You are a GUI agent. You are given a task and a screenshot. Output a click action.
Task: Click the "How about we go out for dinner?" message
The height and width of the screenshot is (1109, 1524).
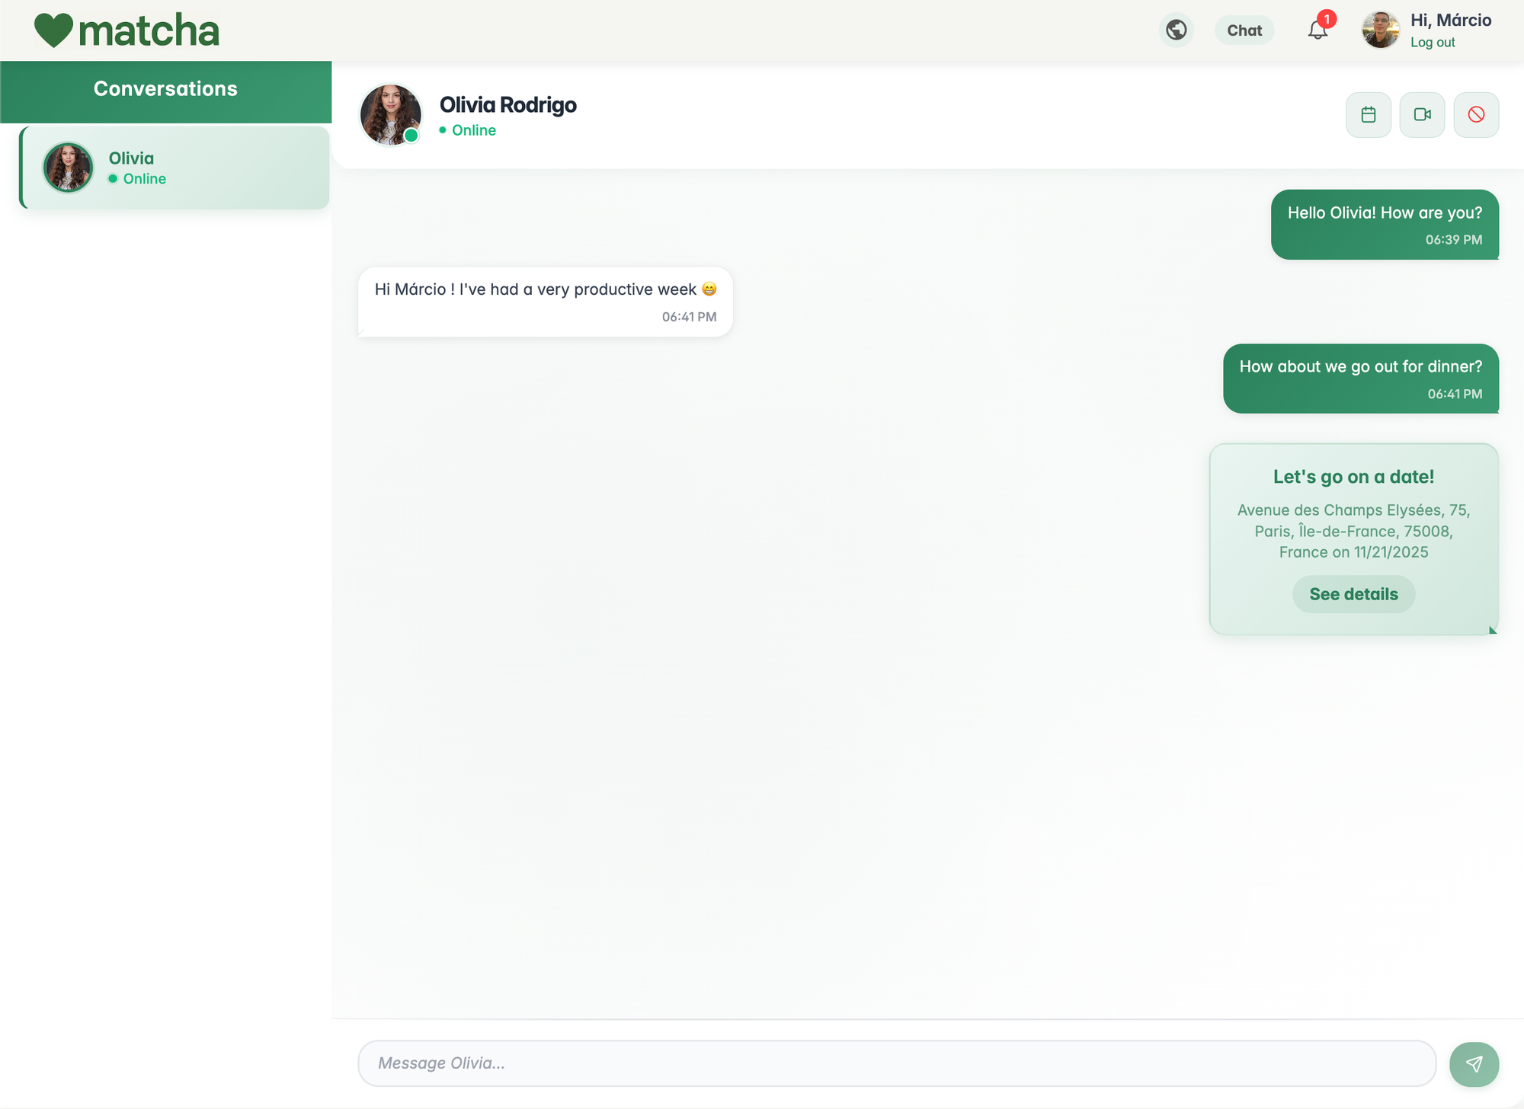pyautogui.click(x=1360, y=367)
